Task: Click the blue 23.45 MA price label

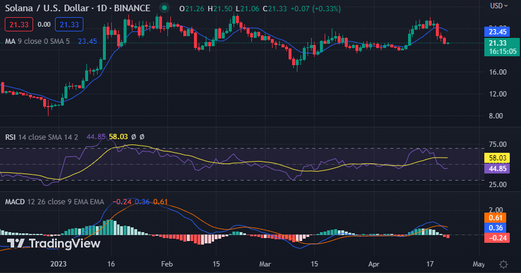Action: coord(497,31)
